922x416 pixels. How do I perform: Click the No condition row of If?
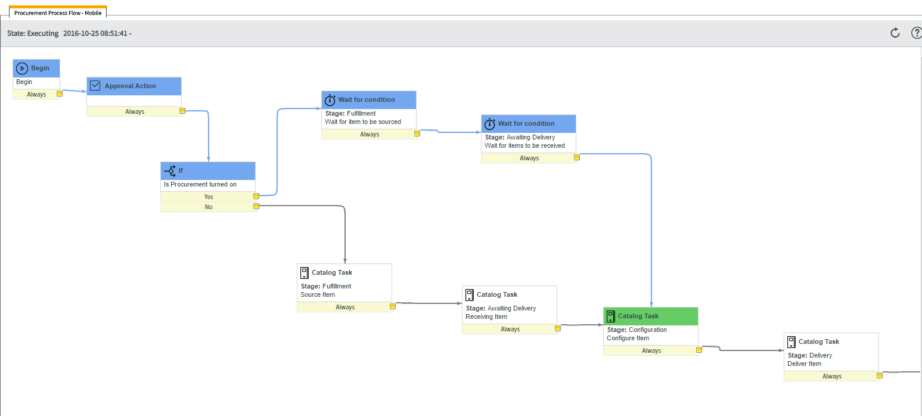[208, 207]
